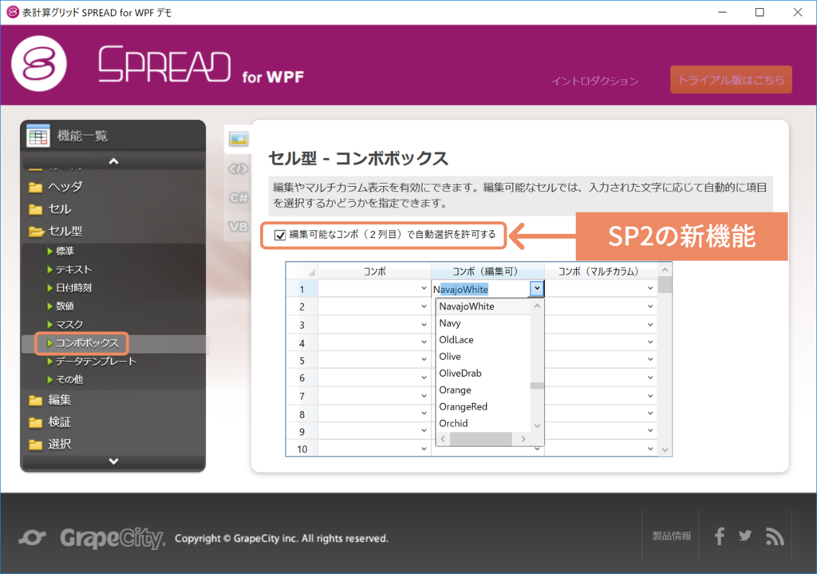Open the multi-column combo dropdown in row 3
The height and width of the screenshot is (574, 817).
(650, 324)
